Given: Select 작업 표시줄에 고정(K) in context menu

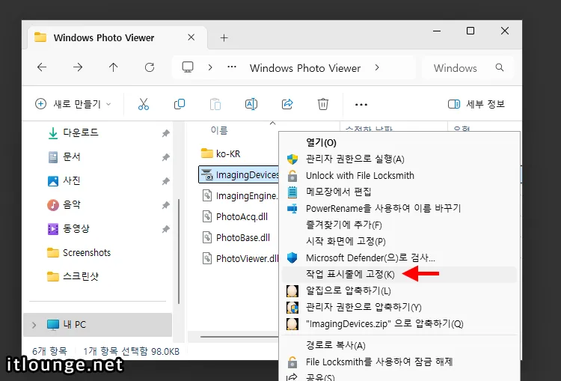Looking at the screenshot, I should (350, 275).
